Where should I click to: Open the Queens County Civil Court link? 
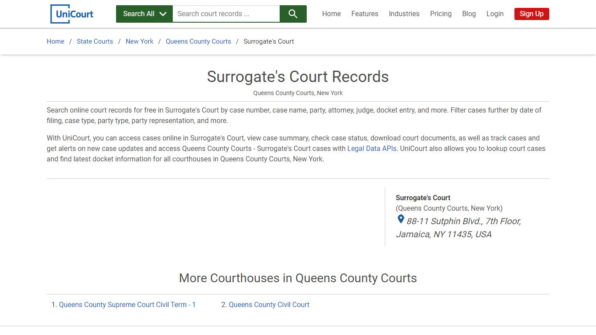click(269, 305)
